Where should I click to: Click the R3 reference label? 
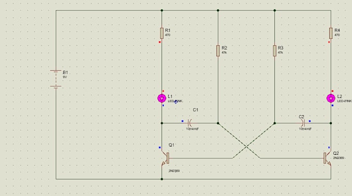[x=281, y=48]
